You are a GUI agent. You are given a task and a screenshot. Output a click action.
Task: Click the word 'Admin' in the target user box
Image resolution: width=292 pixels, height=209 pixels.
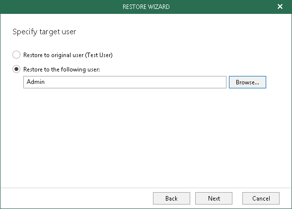[36, 82]
